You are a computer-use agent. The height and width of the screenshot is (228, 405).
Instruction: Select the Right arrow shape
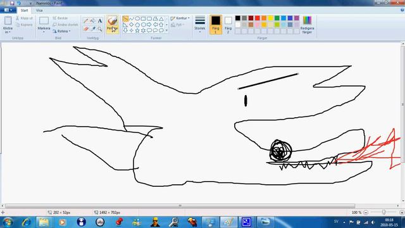click(149, 25)
